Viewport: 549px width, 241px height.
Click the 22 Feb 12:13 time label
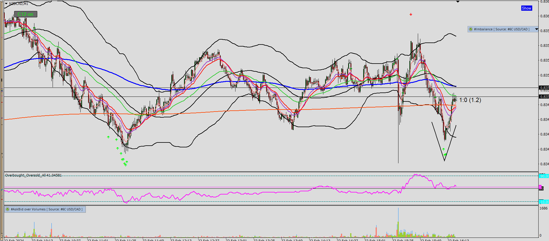point(181,240)
